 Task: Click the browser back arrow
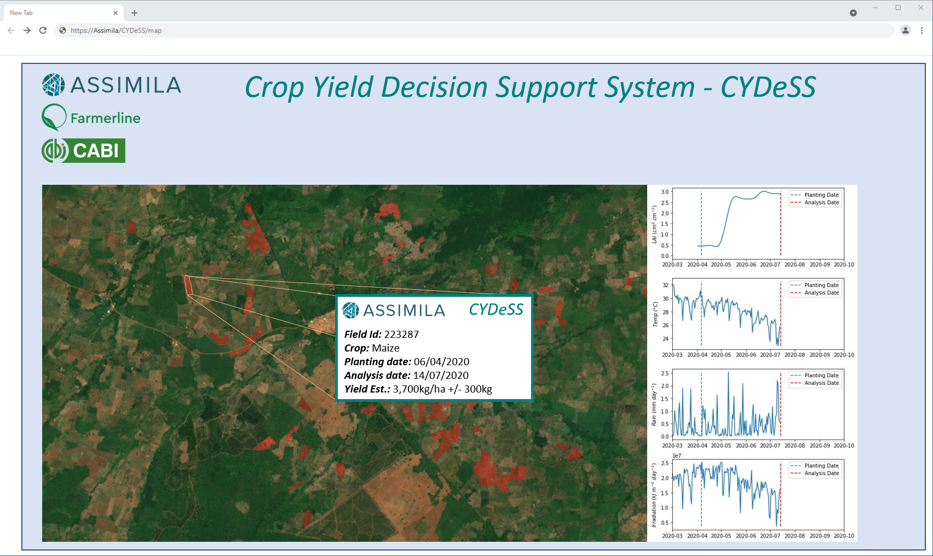tap(11, 31)
